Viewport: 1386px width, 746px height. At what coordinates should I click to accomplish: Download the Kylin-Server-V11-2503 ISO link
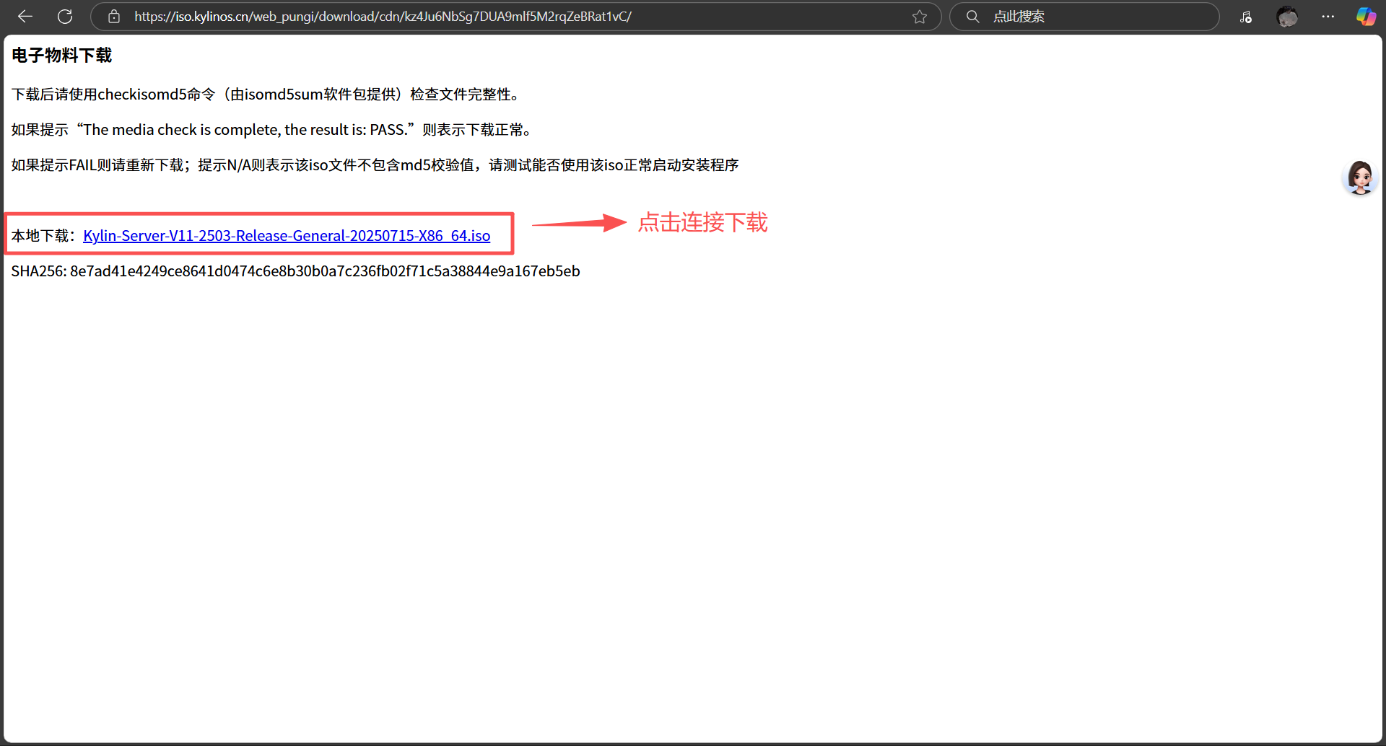coord(287,235)
